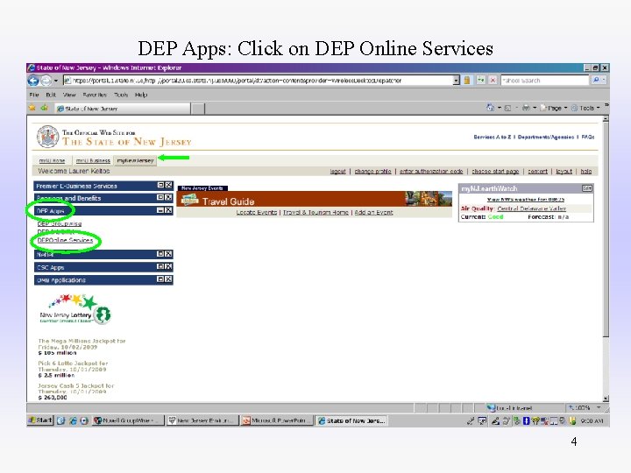Open the Tools menu in menu bar
The width and height of the screenshot is (631, 473).
pos(121,95)
